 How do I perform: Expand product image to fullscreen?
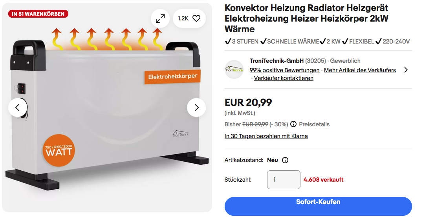click(160, 18)
